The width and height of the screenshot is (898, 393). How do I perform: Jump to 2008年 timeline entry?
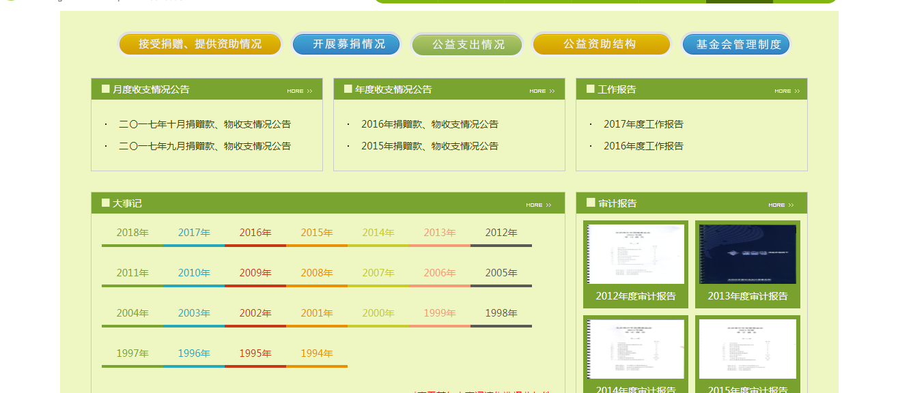(x=317, y=273)
